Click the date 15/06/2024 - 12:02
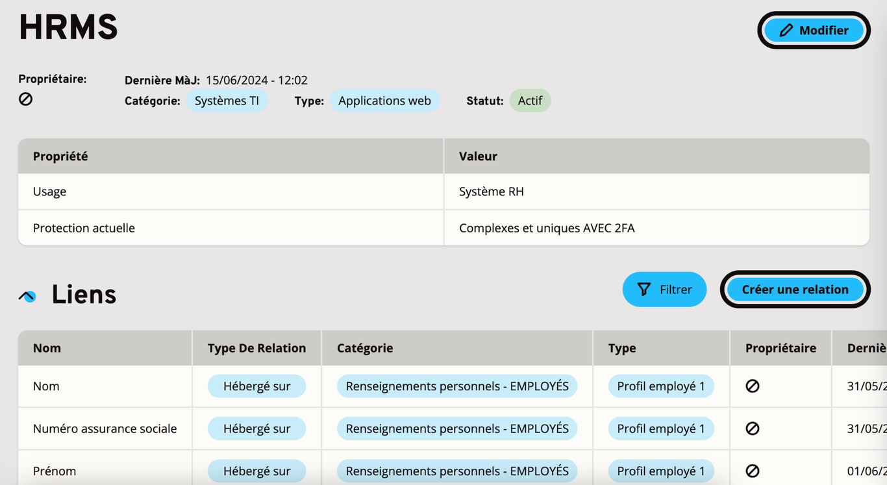Viewport: 887px width, 485px height. (x=256, y=80)
